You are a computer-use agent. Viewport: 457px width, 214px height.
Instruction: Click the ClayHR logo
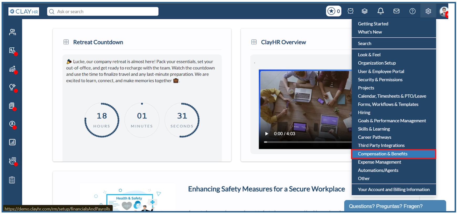click(24, 12)
